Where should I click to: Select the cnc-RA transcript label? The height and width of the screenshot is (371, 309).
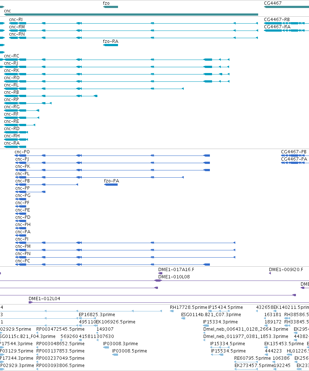[x=12, y=143]
